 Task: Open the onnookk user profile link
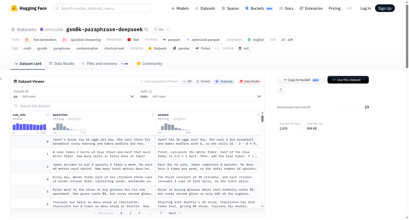[x=54, y=29]
